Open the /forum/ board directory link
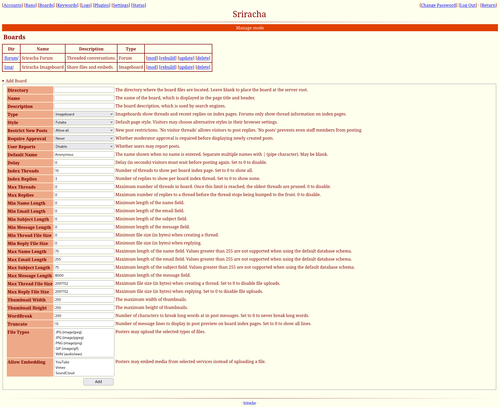499x407 pixels. pos(11,58)
